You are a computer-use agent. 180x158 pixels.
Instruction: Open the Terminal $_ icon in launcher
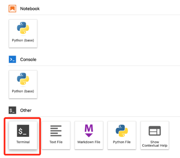[23, 131]
